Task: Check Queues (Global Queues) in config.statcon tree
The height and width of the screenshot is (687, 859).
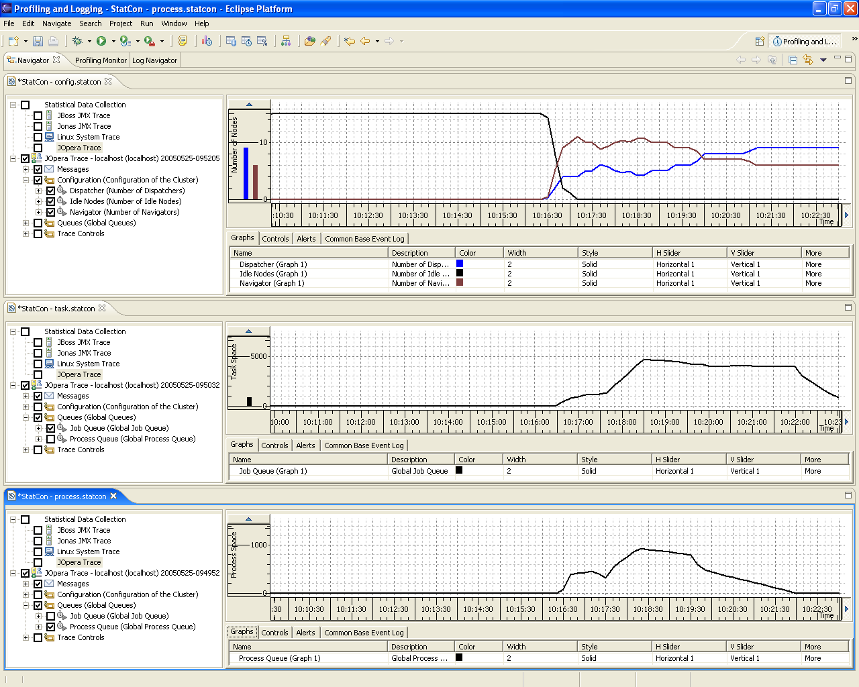Action: pos(38,223)
